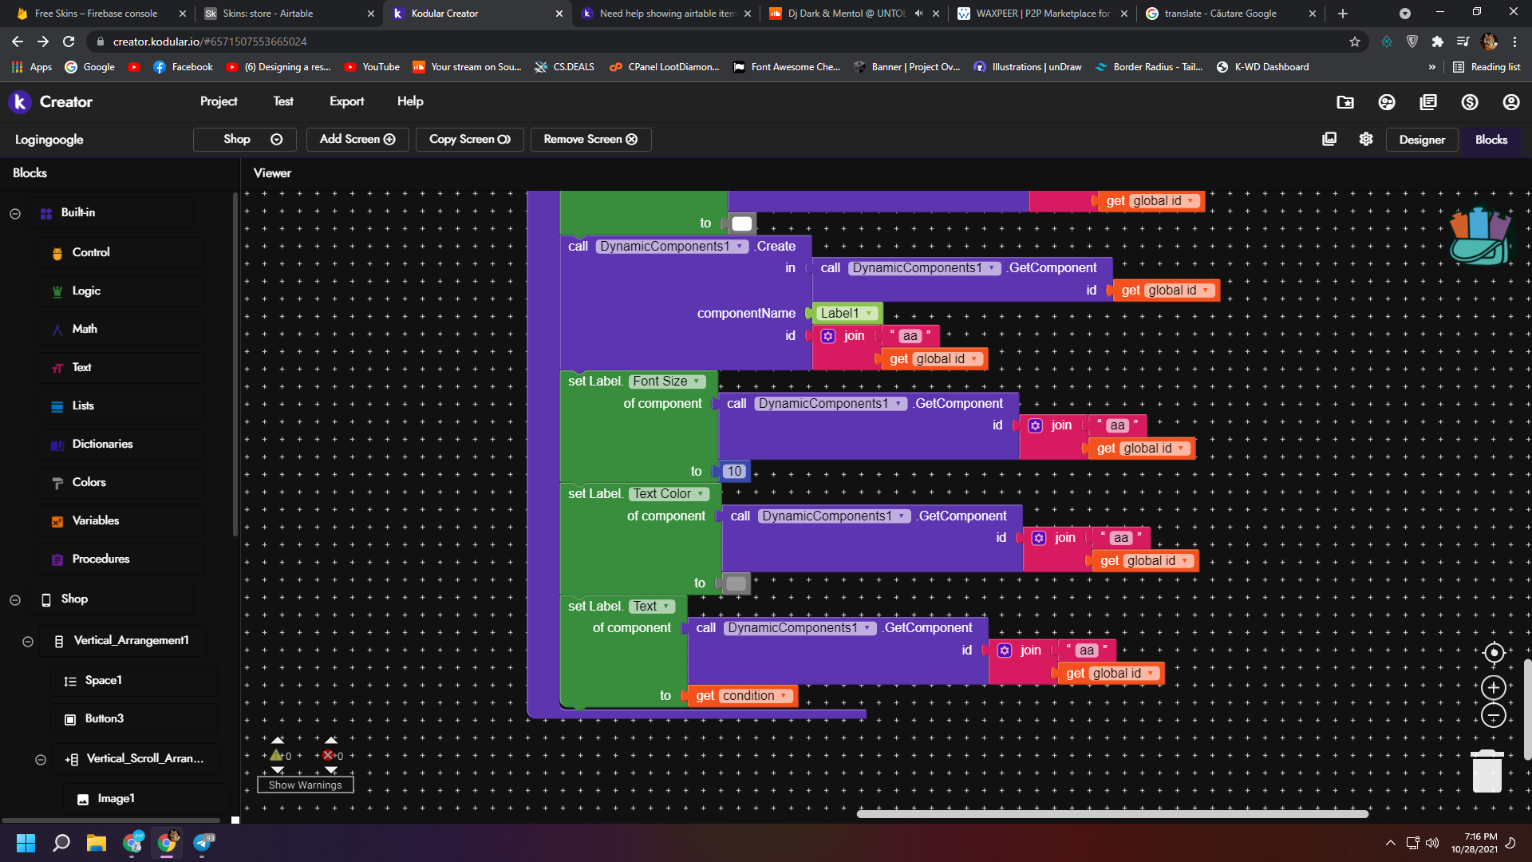Image resolution: width=1532 pixels, height=862 pixels.
Task: Click the gray Text Color swatch block
Action: pos(736,583)
